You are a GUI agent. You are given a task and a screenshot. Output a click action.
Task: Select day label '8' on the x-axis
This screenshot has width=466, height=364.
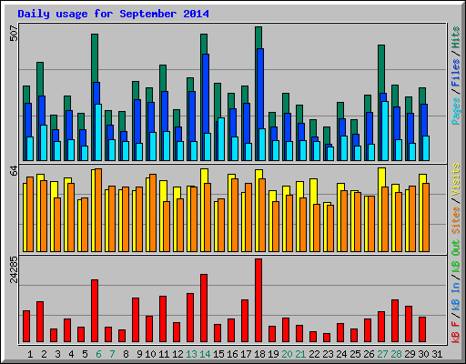click(126, 354)
